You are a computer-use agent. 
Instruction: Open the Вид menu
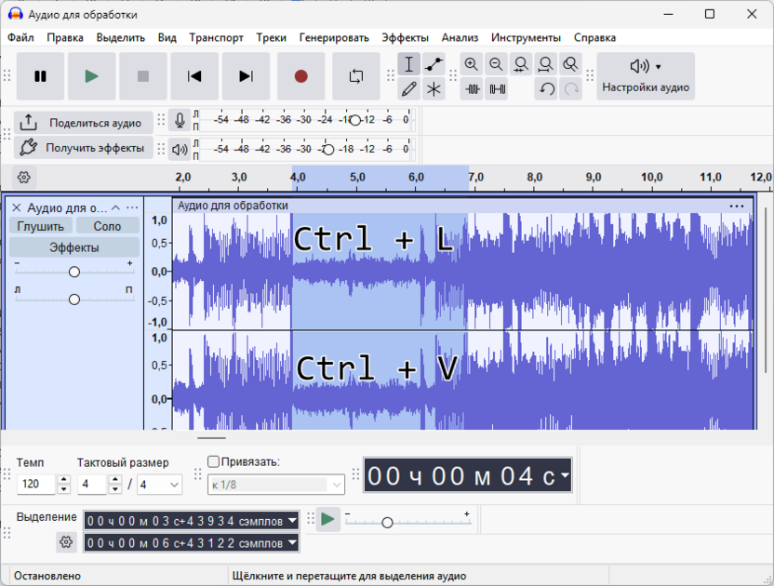pos(167,37)
